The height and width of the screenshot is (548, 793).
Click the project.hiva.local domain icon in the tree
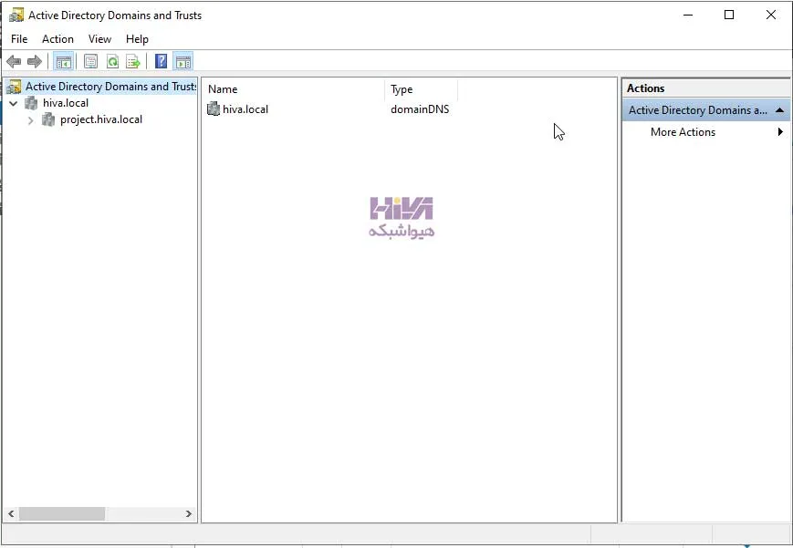[x=48, y=119]
